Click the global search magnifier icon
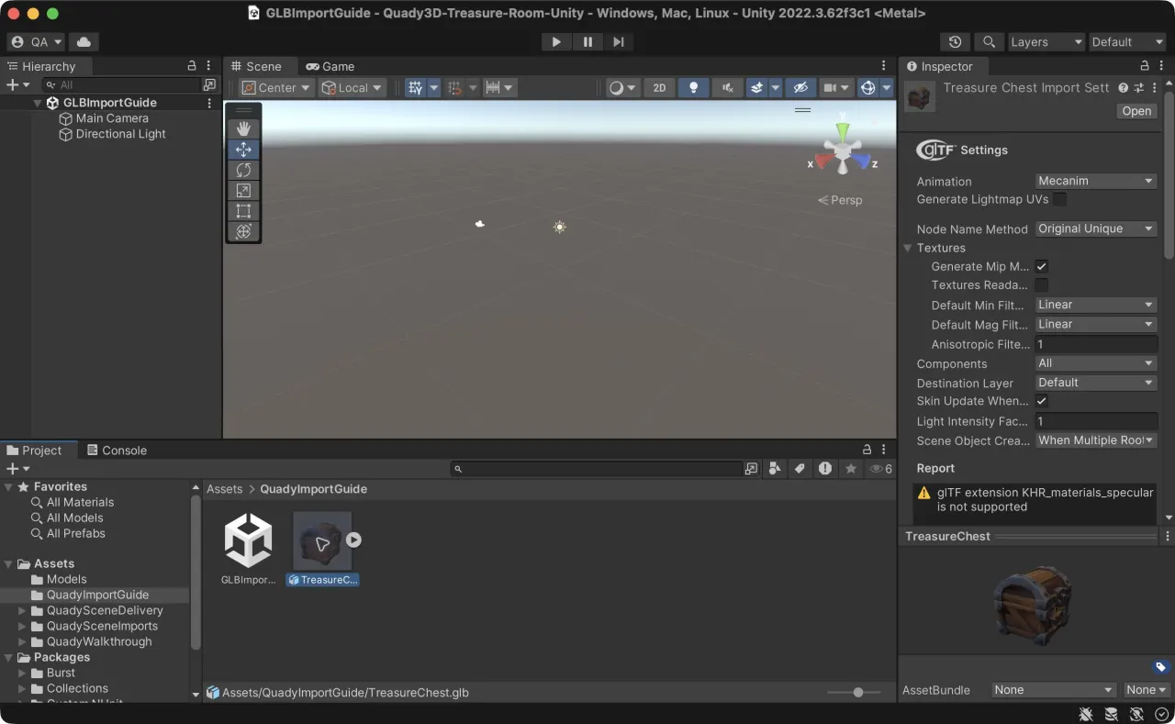The width and height of the screenshot is (1175, 724). coord(989,42)
